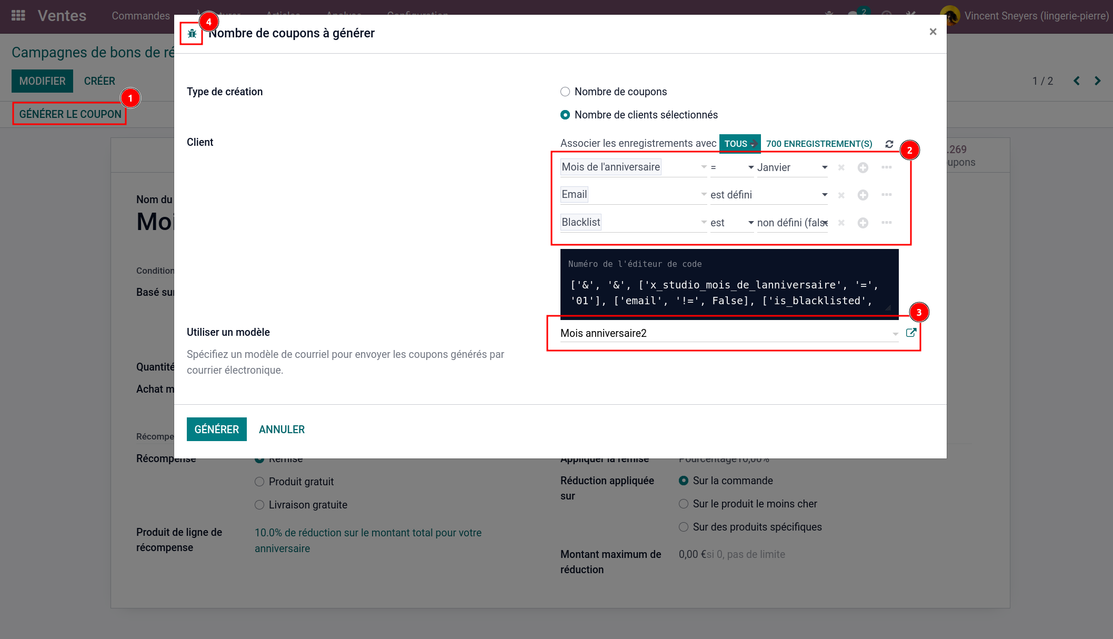Open the TOUS match type dropdown
Viewport: 1113px width, 639px height.
point(739,144)
